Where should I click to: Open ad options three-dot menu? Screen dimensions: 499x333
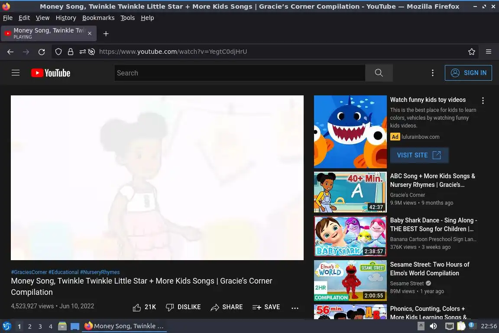(x=483, y=101)
